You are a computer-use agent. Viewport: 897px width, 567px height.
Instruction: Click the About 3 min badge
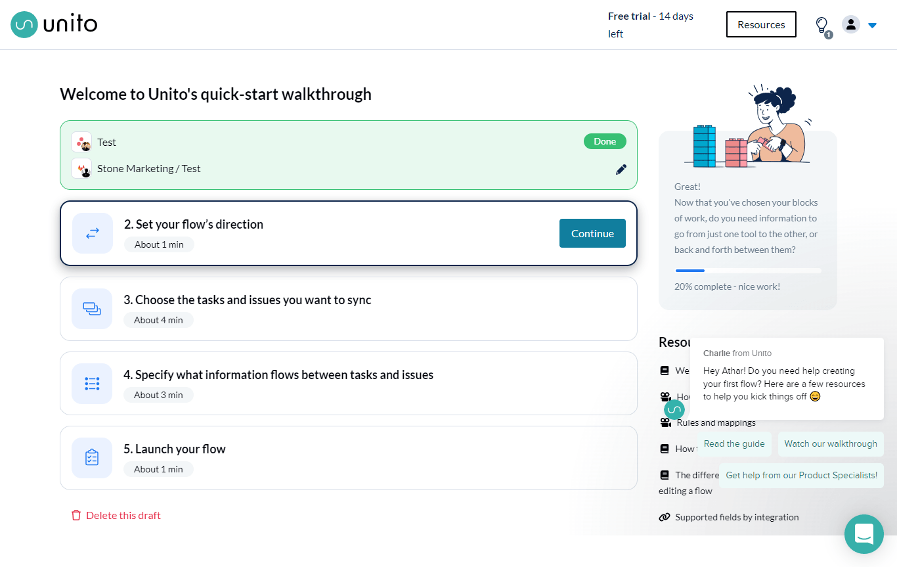point(158,395)
